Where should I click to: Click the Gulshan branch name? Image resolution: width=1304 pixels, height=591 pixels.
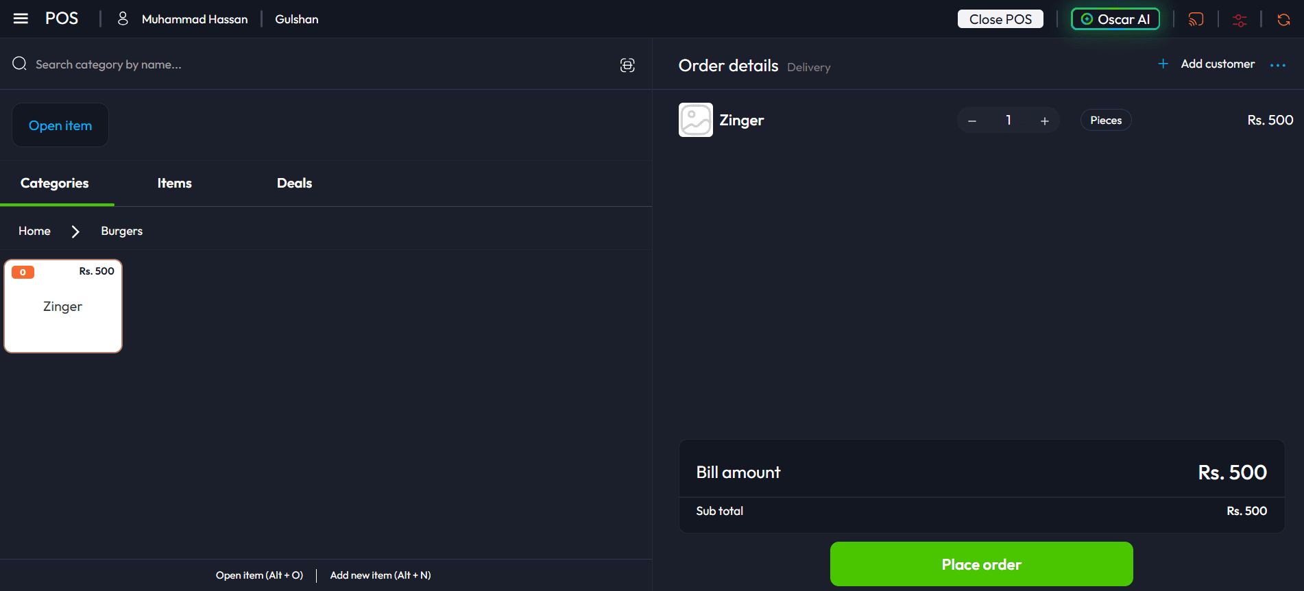[x=297, y=19]
